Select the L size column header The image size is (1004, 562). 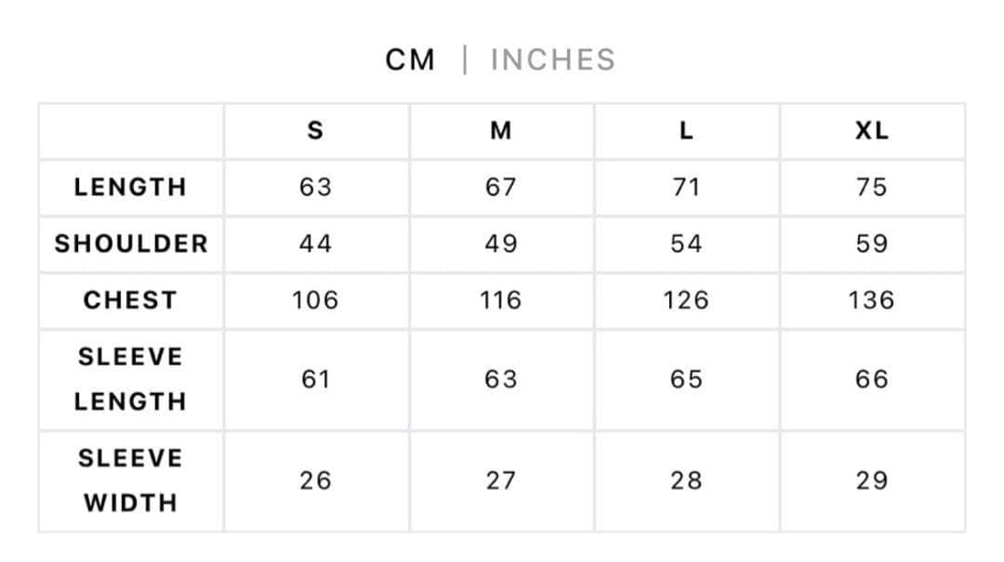(x=686, y=131)
